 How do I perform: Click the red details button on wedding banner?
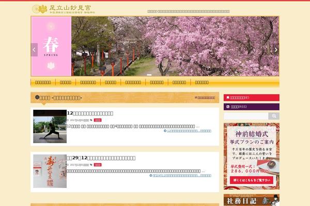[x=252, y=180]
